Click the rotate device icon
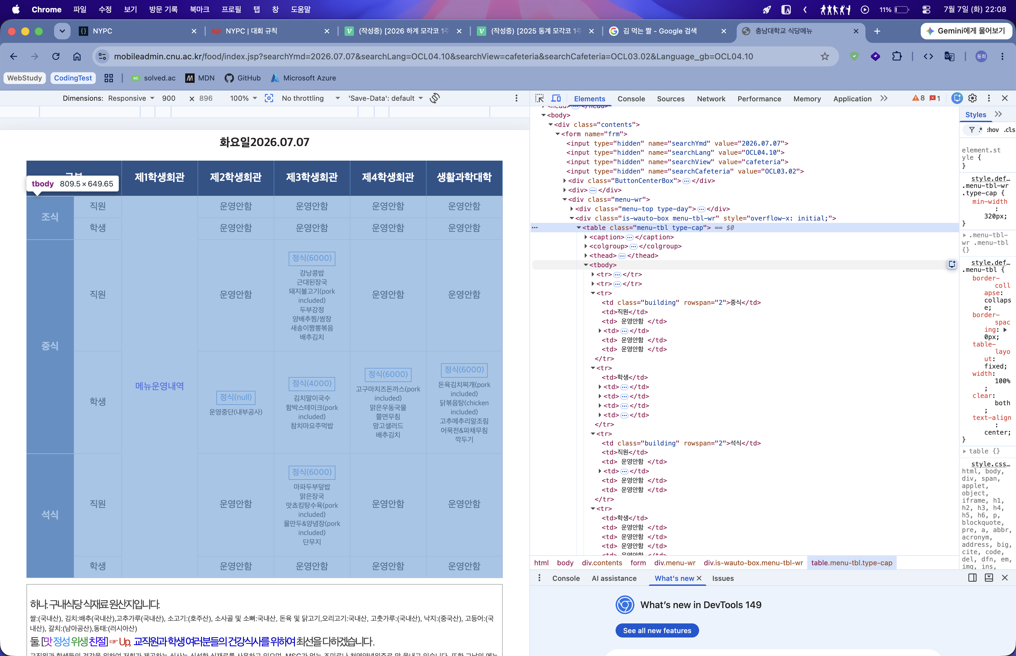 point(435,98)
